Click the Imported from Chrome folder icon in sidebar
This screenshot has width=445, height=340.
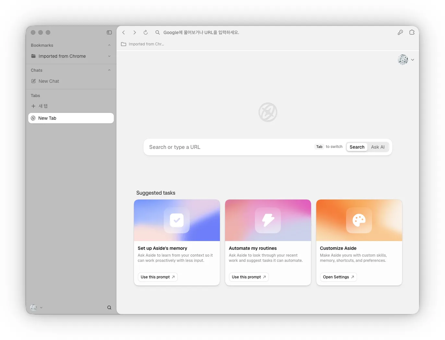tap(33, 56)
